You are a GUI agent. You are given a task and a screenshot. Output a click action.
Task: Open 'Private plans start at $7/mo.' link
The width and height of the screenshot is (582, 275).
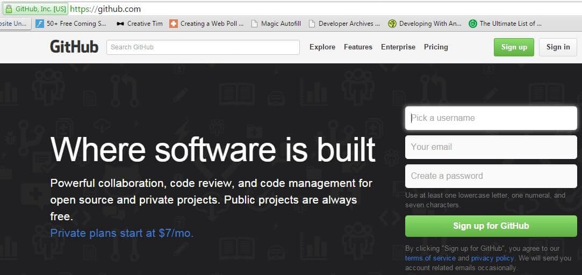coord(122,233)
